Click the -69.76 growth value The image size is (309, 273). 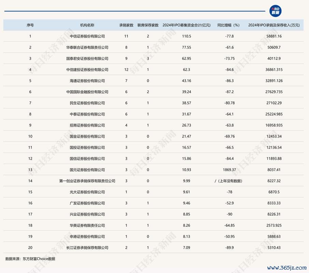click(230, 136)
